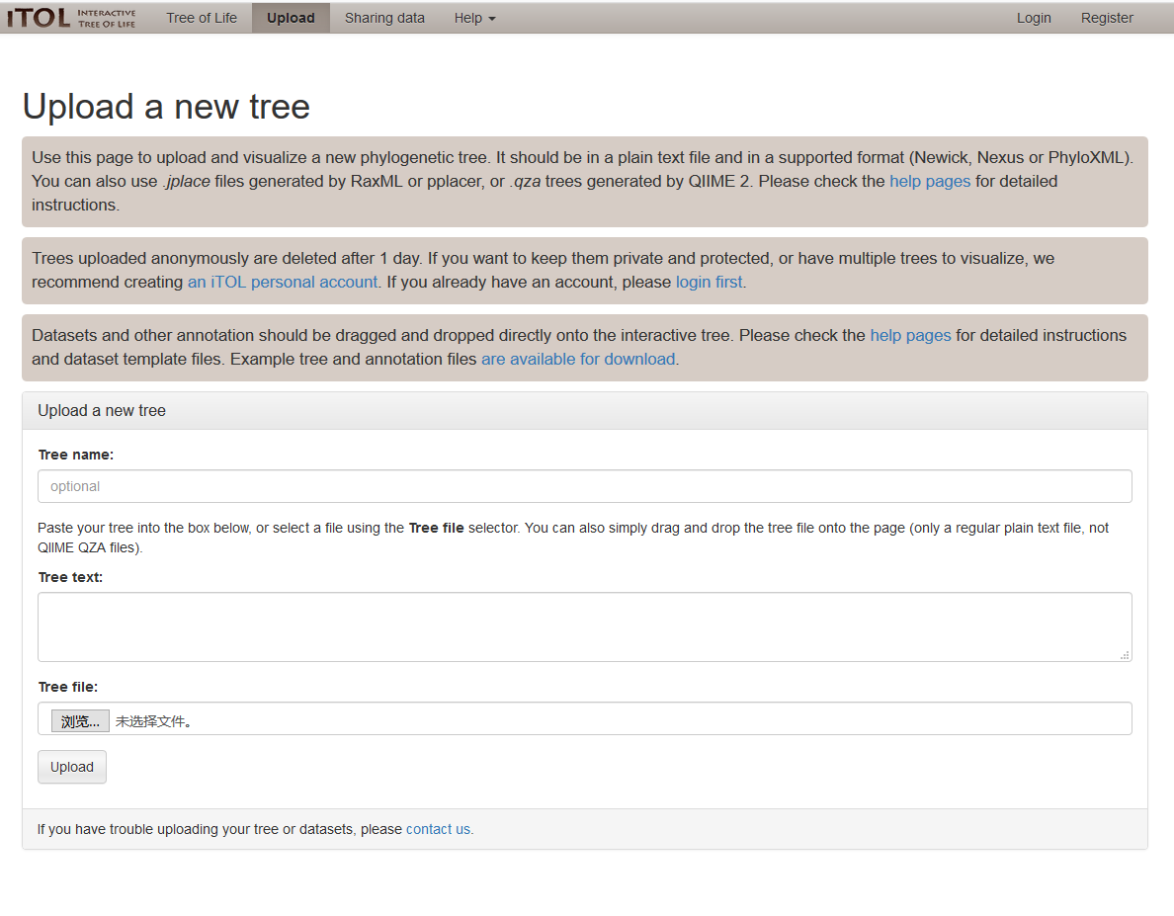Grab the Tree text box resize handle
This screenshot has height=916, width=1174.
pyautogui.click(x=1125, y=655)
